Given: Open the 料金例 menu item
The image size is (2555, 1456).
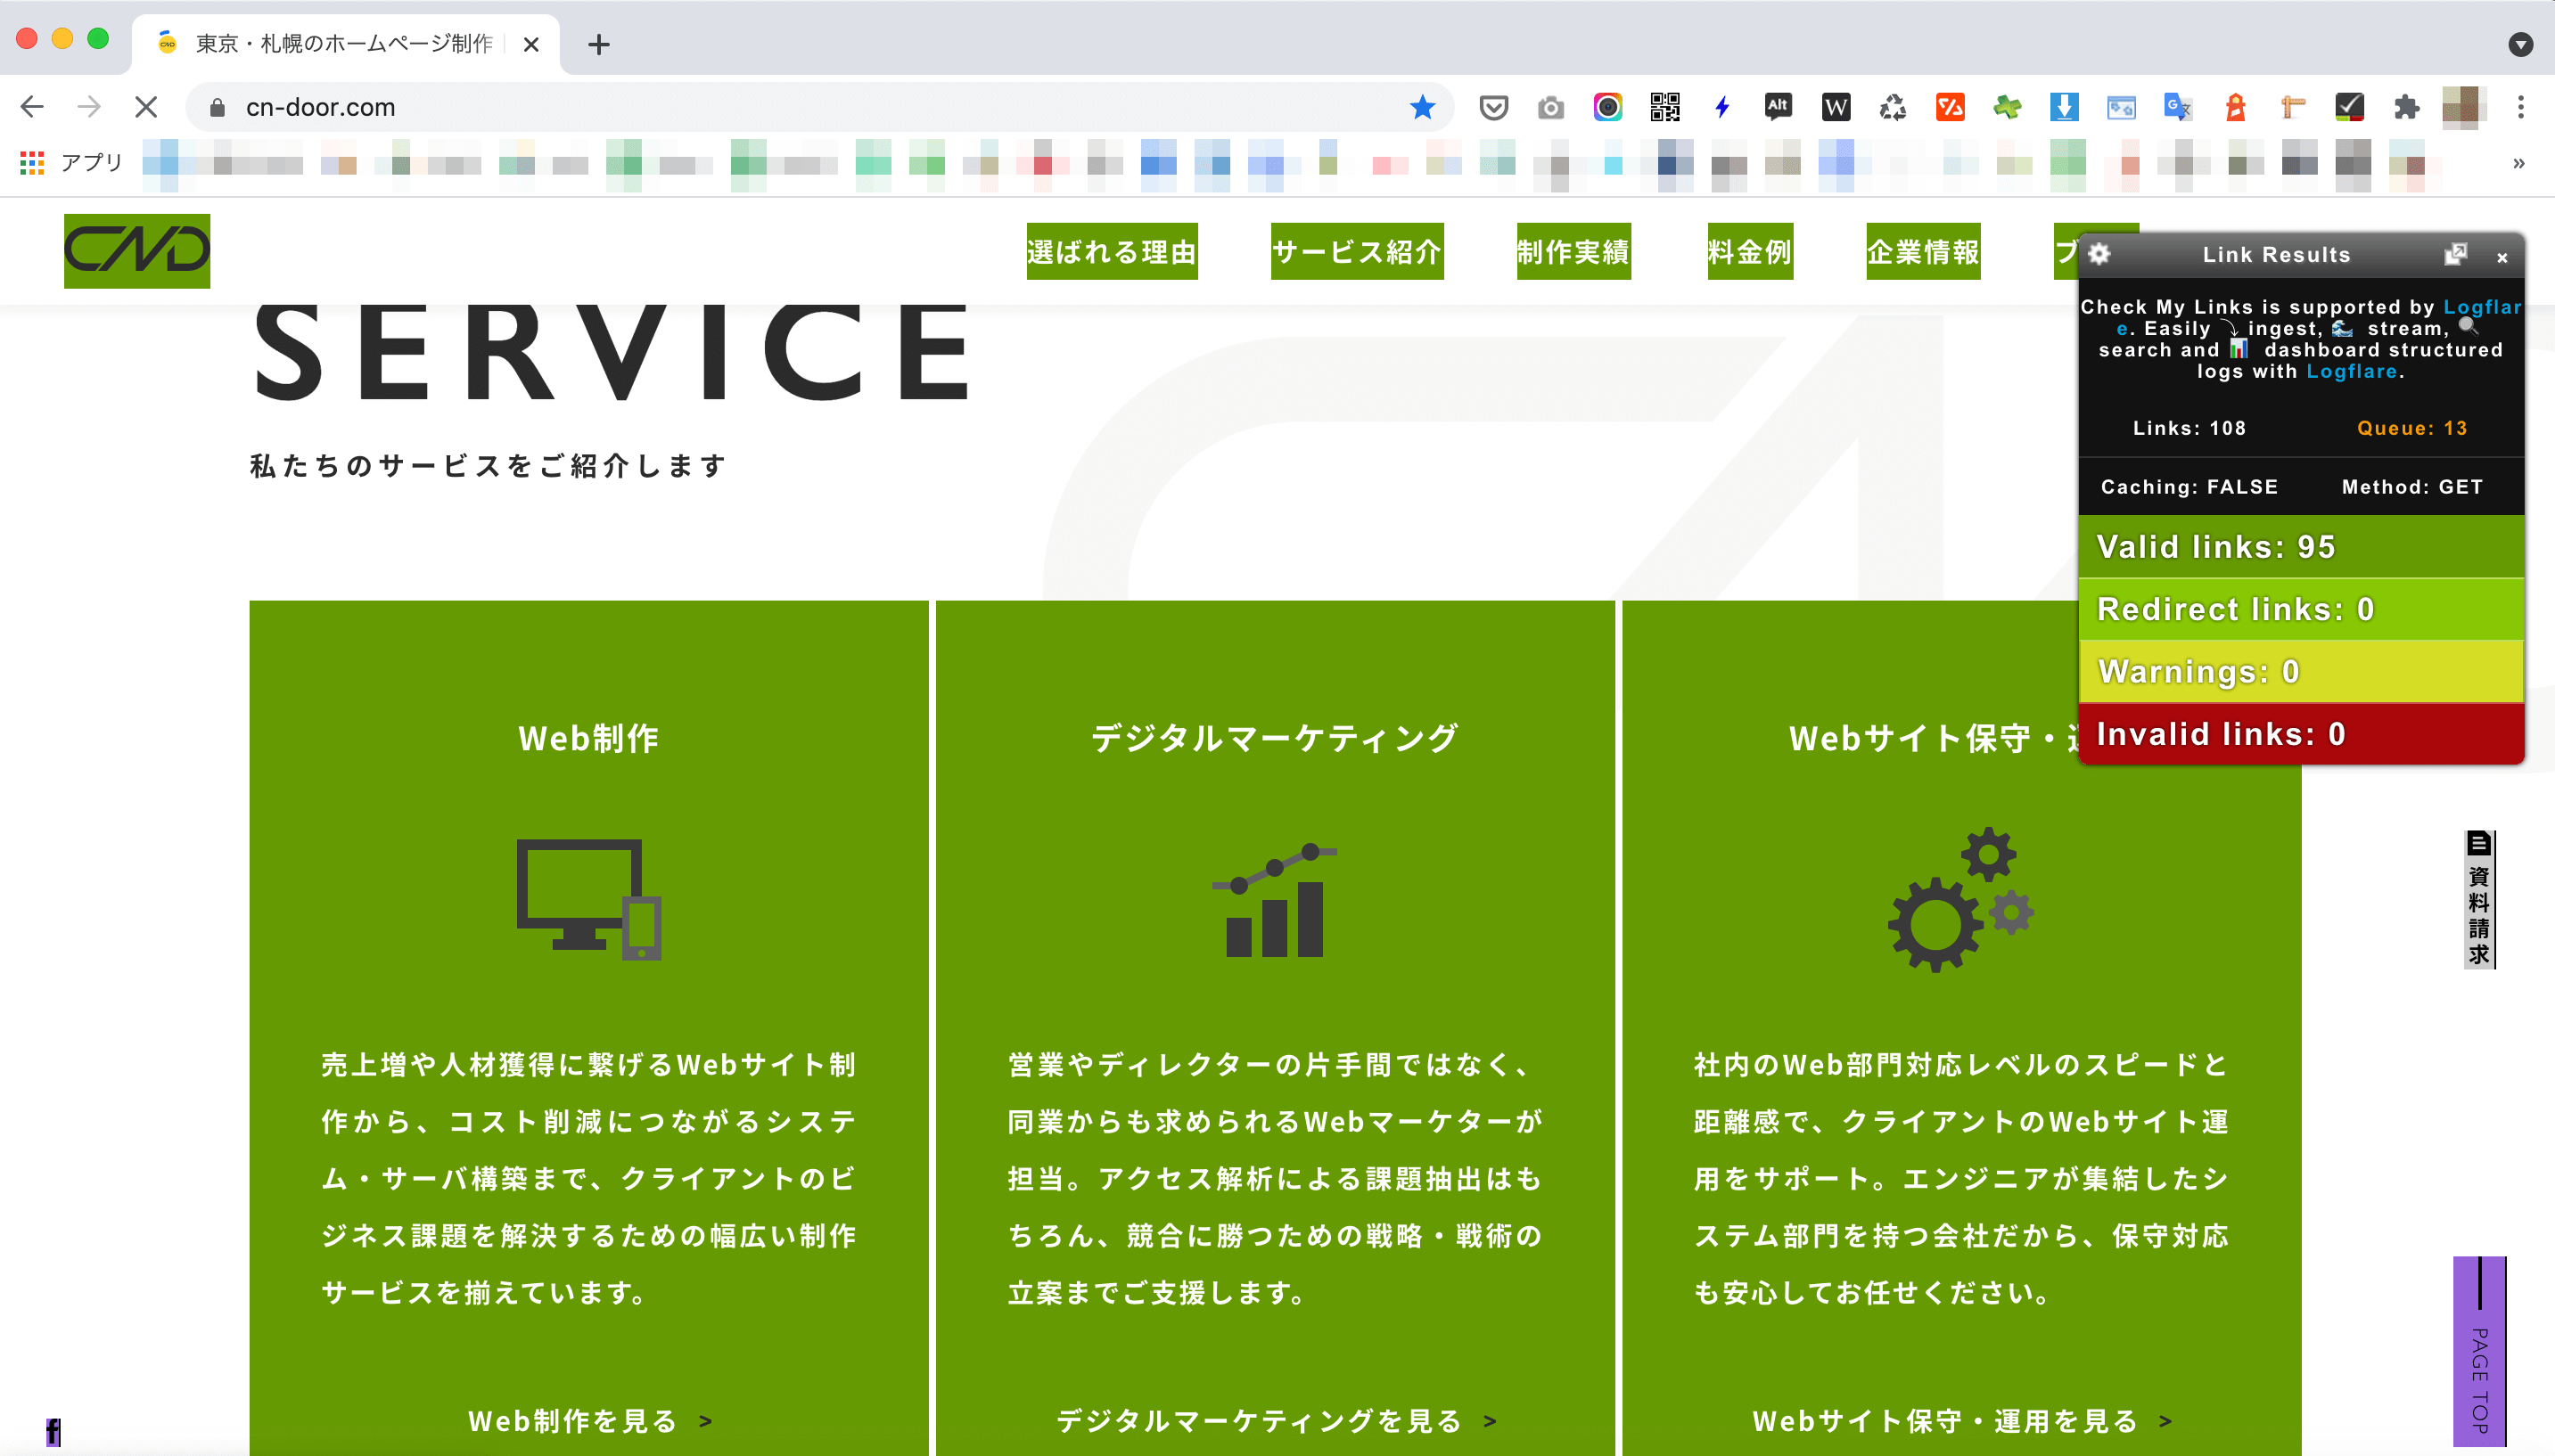Looking at the screenshot, I should tap(1750, 251).
